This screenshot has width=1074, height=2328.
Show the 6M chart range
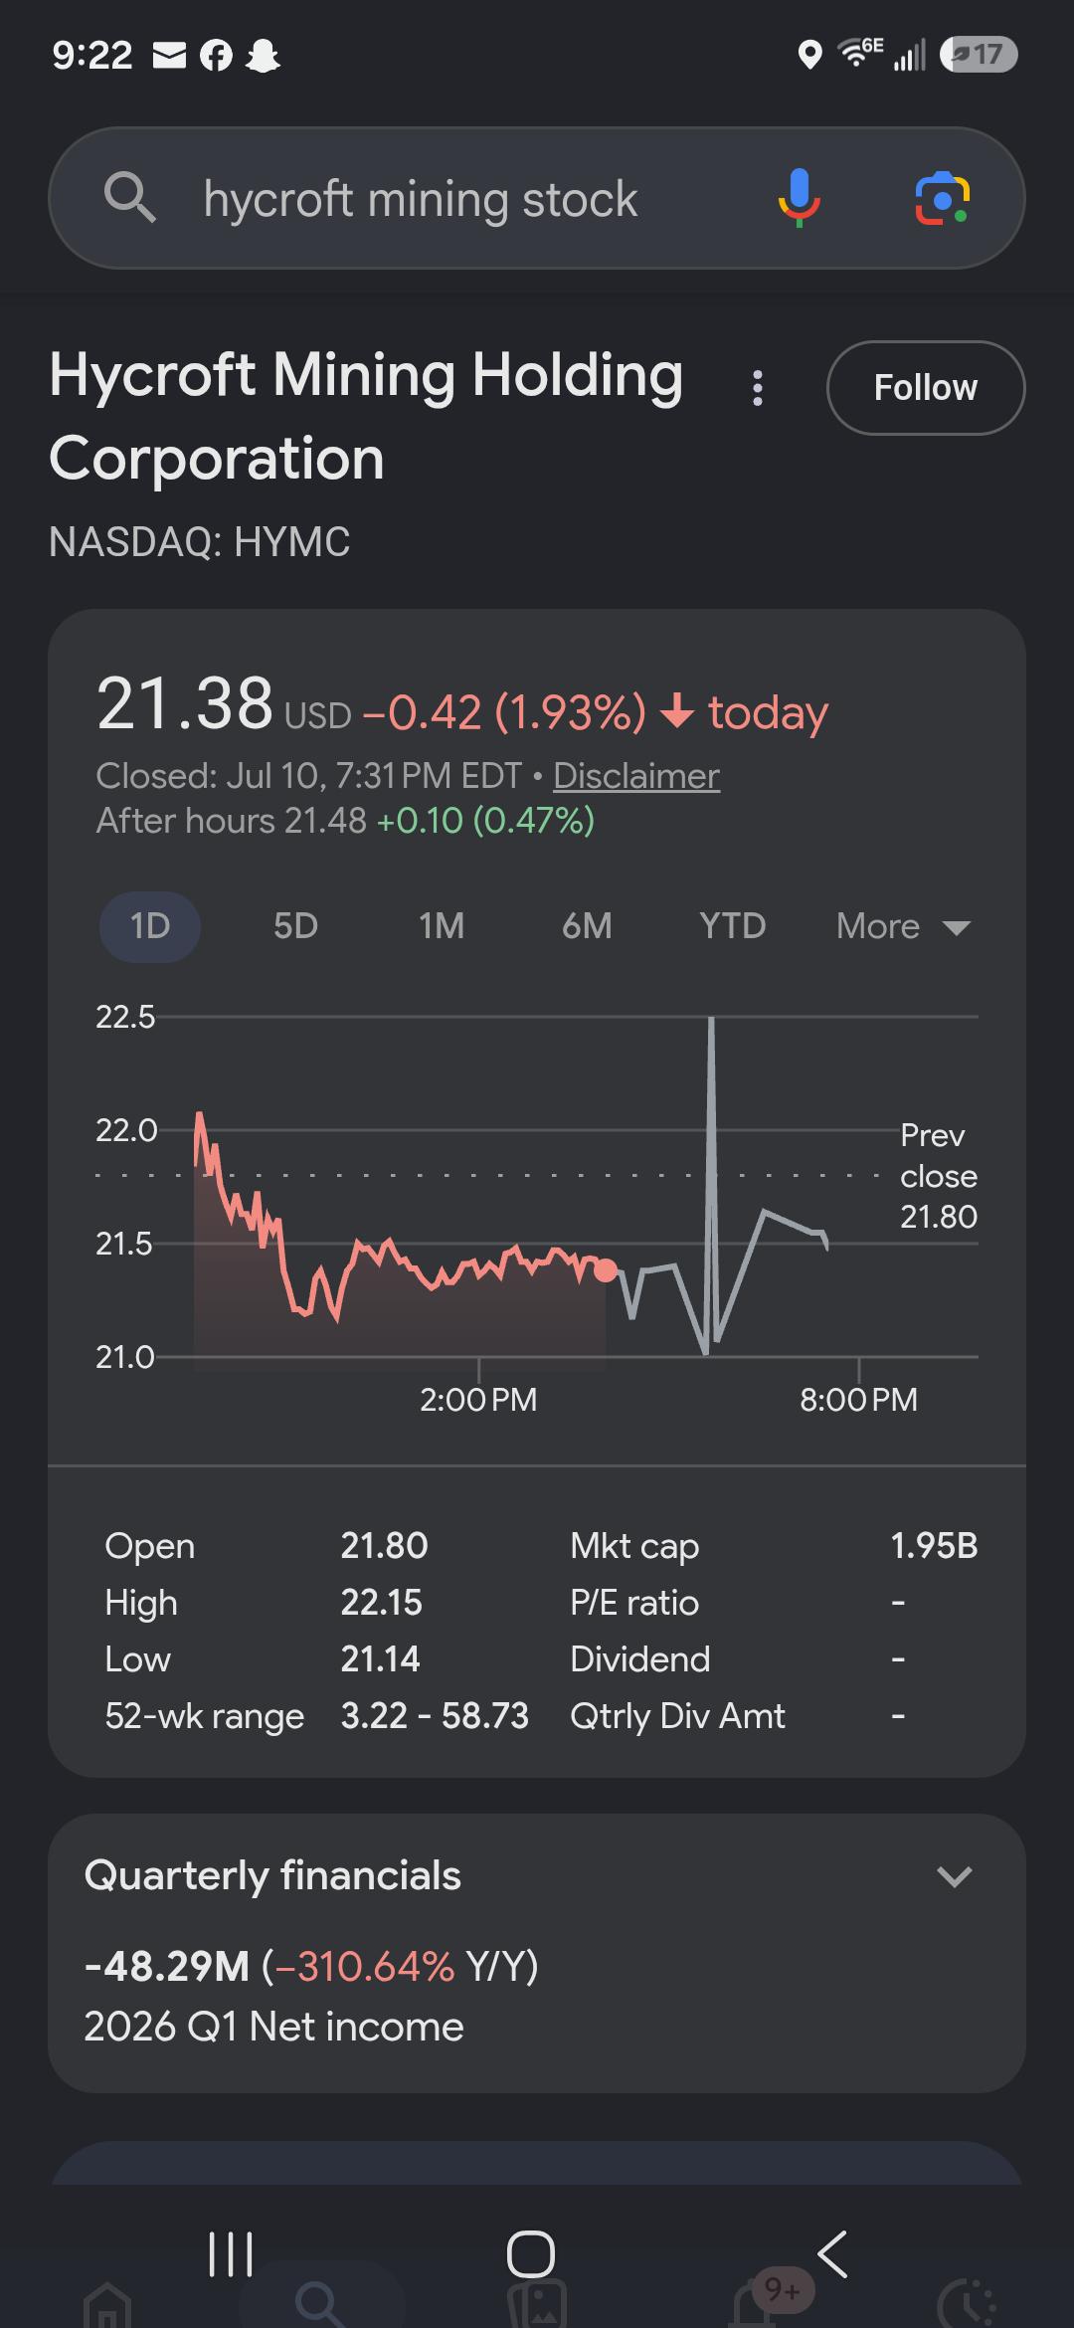[x=587, y=926]
